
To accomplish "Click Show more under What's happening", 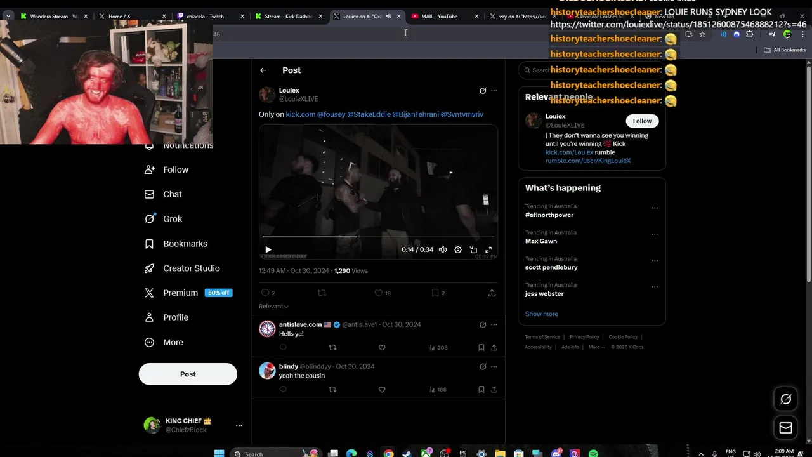I will point(542,314).
